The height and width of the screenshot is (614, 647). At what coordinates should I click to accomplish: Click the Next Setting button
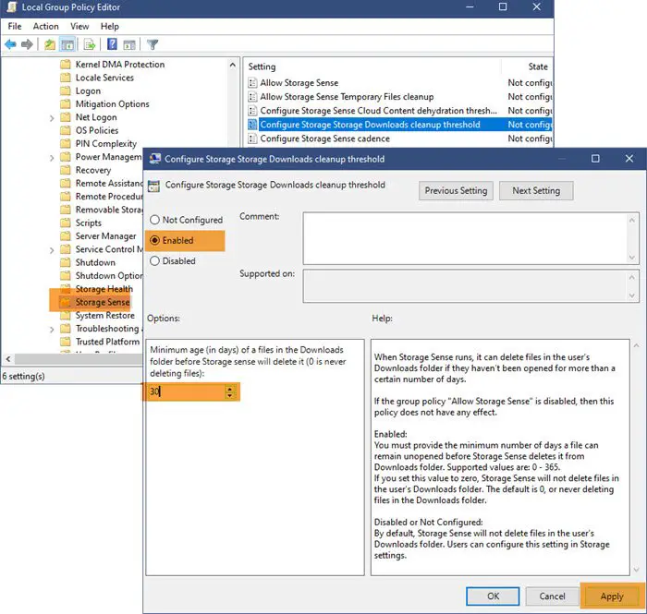[x=536, y=191]
